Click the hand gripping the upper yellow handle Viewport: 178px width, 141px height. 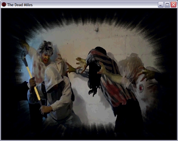point(32,83)
